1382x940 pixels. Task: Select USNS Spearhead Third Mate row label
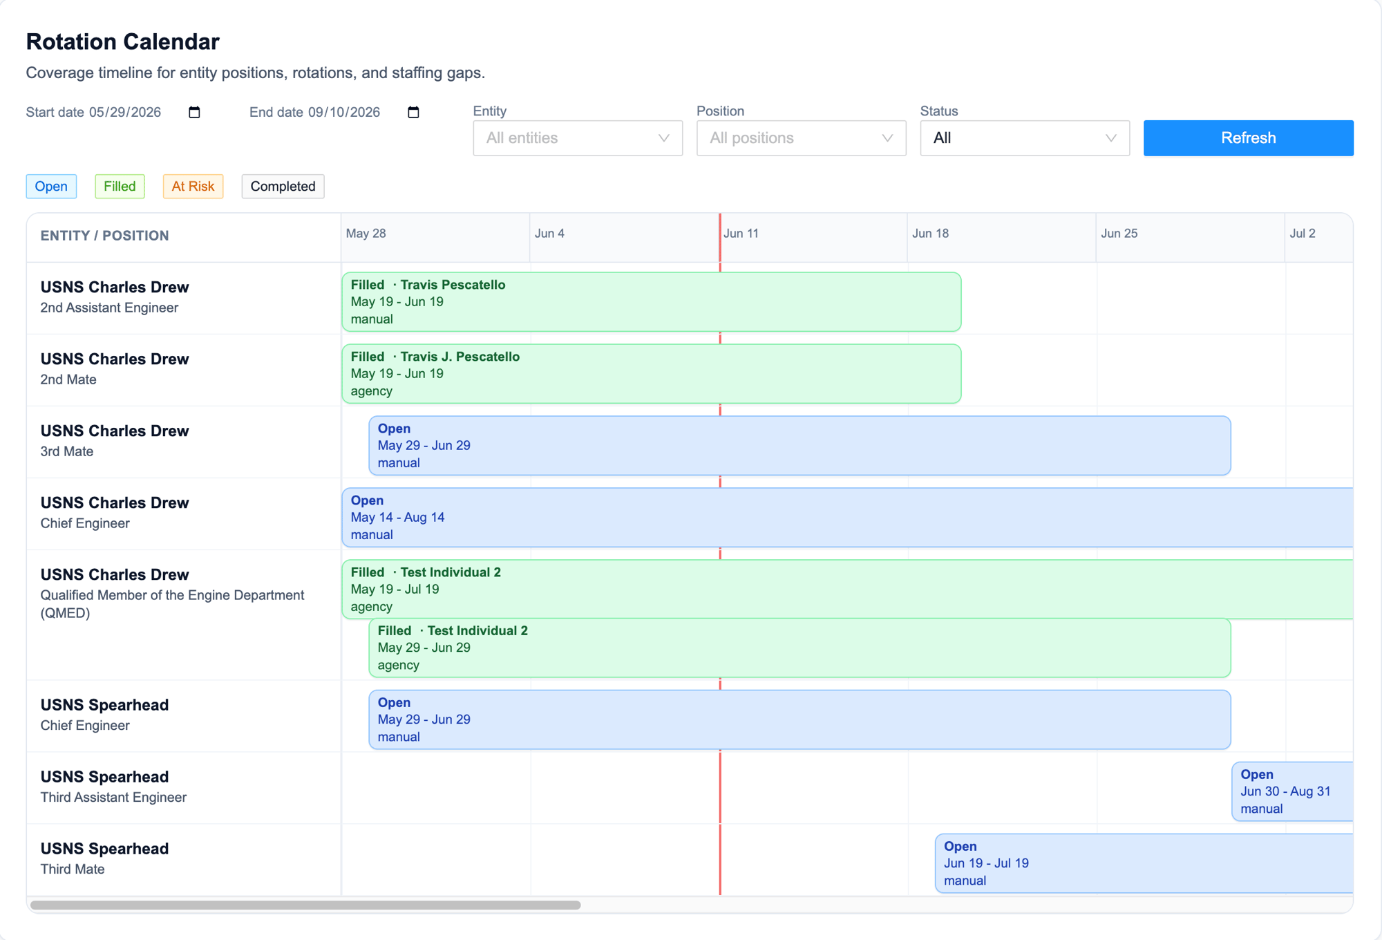coord(184,859)
